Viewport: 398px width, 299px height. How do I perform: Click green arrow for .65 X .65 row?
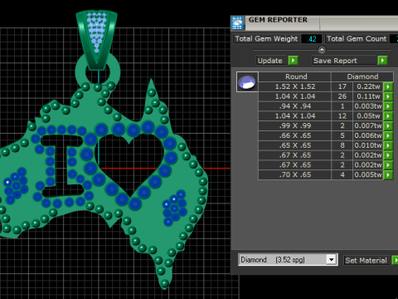(388, 145)
